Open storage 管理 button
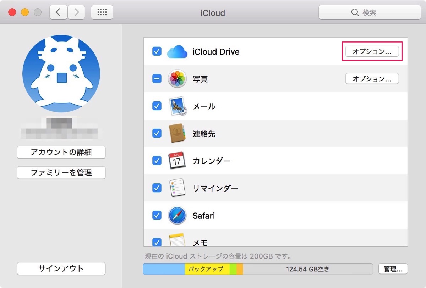Image resolution: width=426 pixels, height=288 pixels. [393, 269]
